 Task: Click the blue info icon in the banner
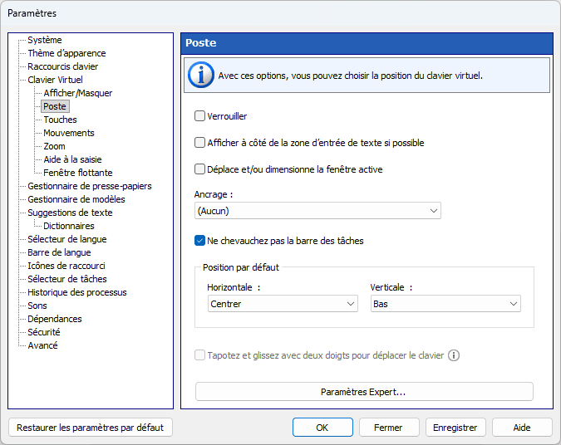[x=201, y=76]
